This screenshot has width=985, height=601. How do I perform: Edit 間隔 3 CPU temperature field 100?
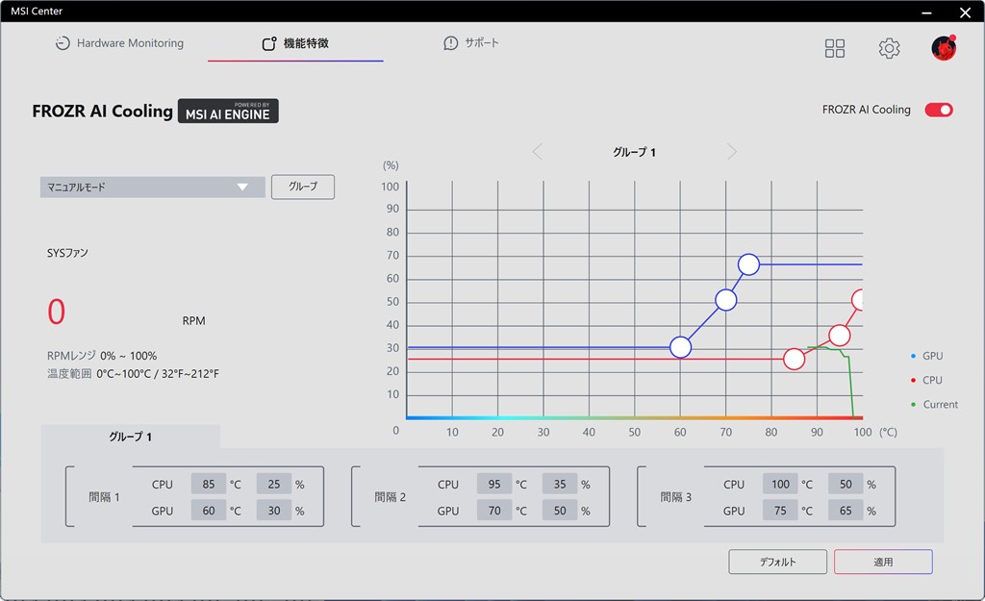780,485
